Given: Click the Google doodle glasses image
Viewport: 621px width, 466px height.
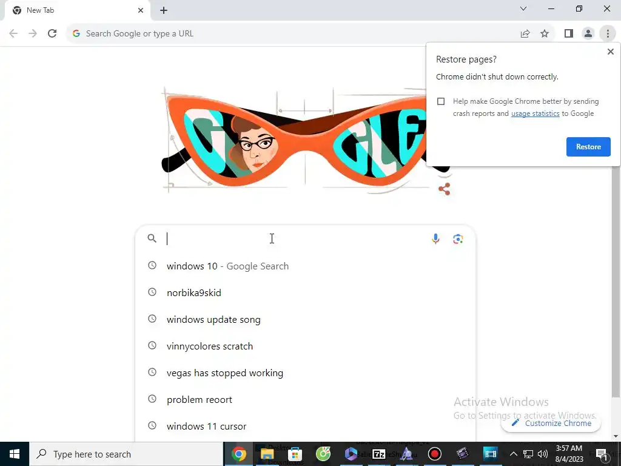Looking at the screenshot, I should coord(305,141).
